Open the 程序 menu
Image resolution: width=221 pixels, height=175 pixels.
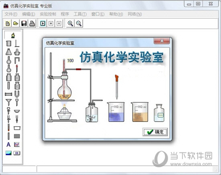(65, 14)
